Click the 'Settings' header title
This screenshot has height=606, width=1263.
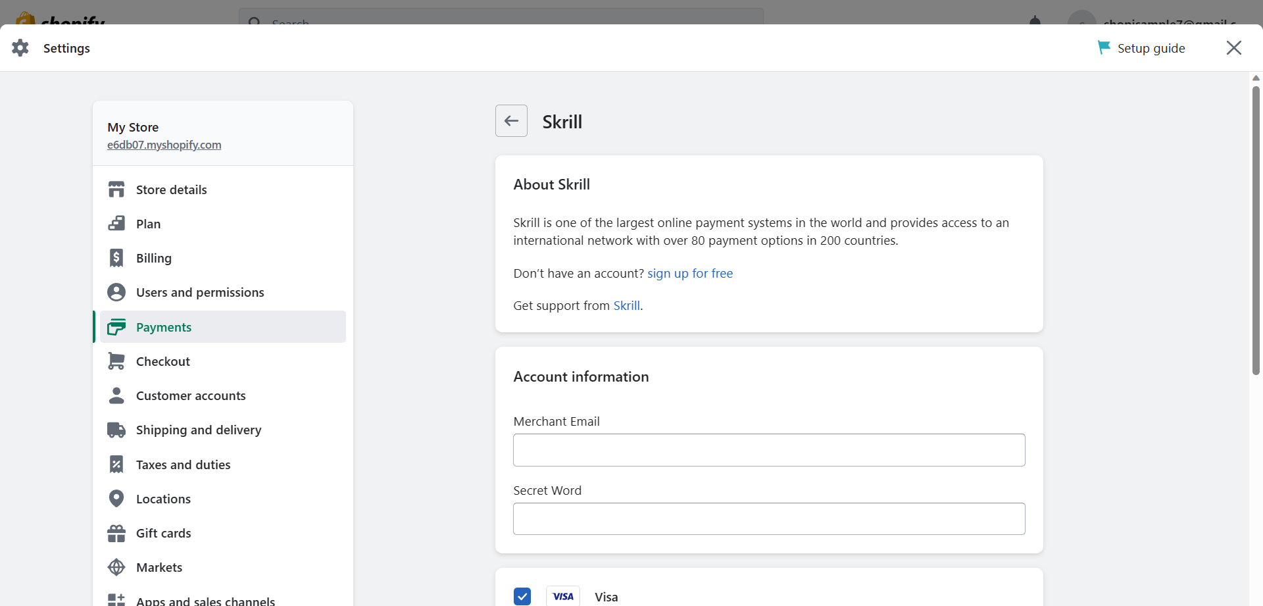point(66,48)
